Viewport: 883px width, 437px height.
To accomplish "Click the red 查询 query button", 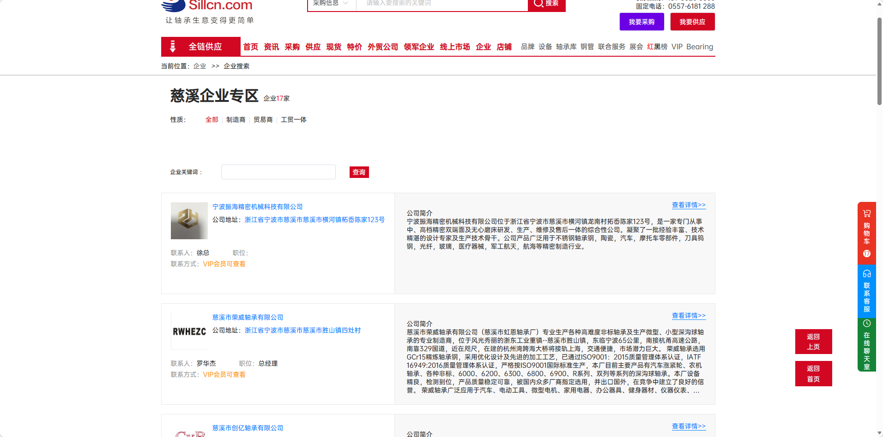I will pyautogui.click(x=359, y=172).
